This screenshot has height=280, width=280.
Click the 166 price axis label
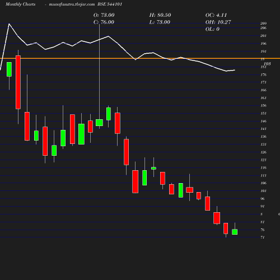[263, 90]
